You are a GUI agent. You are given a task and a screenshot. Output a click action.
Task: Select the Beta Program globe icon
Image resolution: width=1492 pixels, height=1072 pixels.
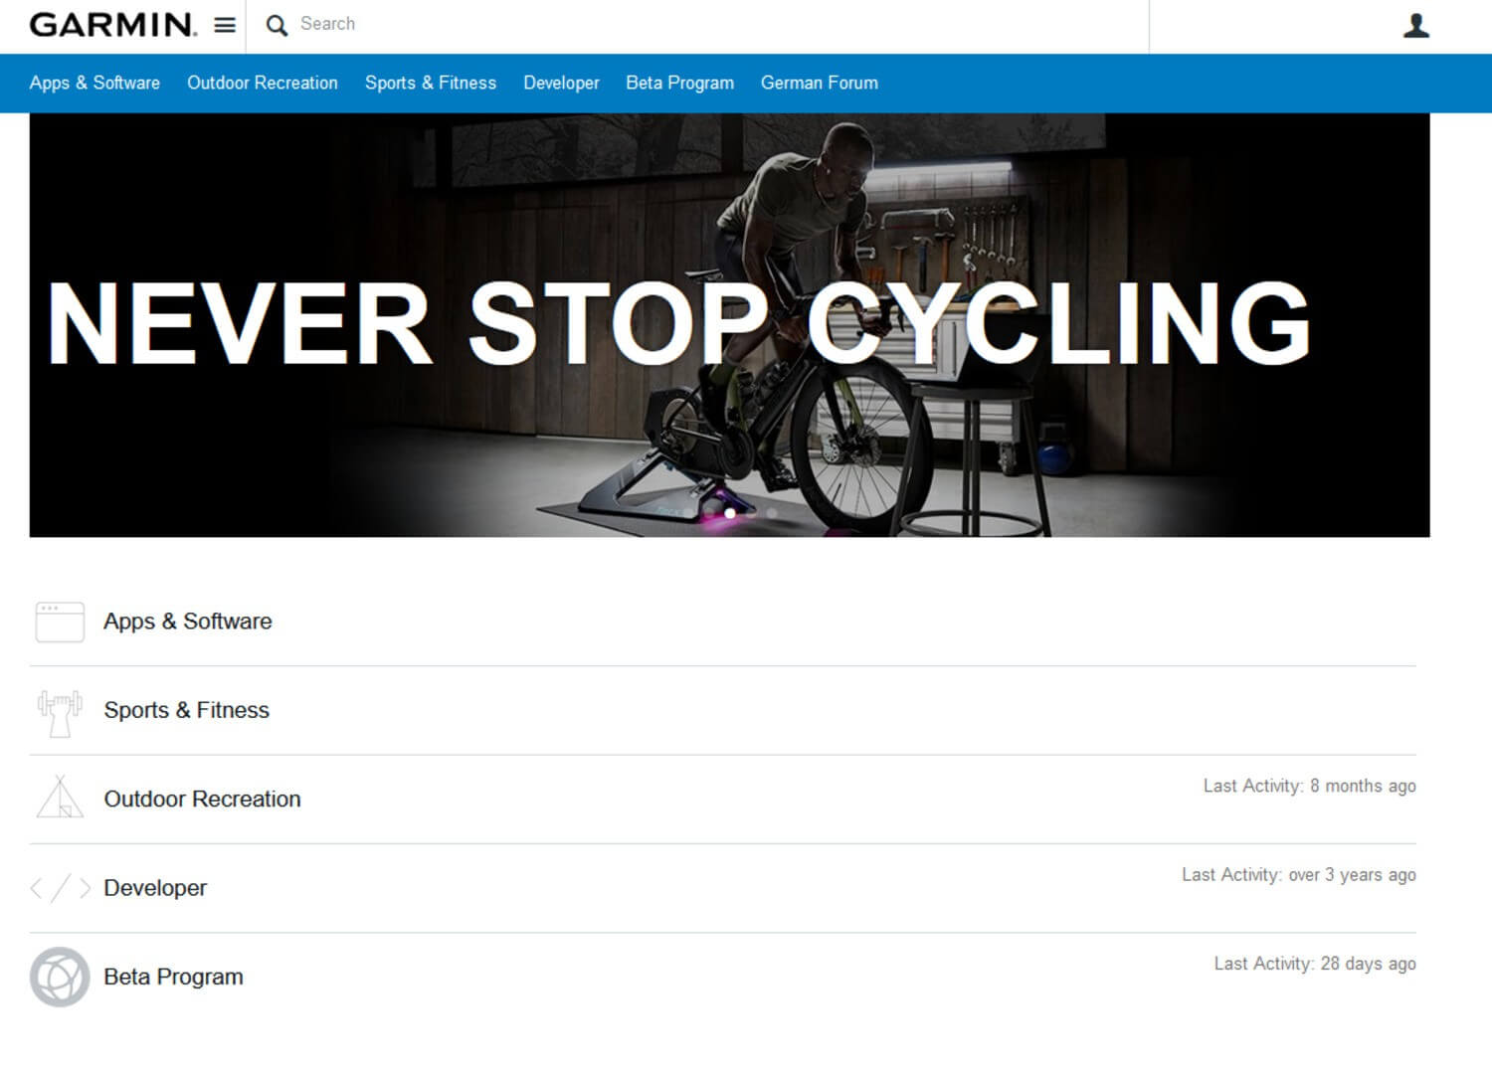[60, 977]
